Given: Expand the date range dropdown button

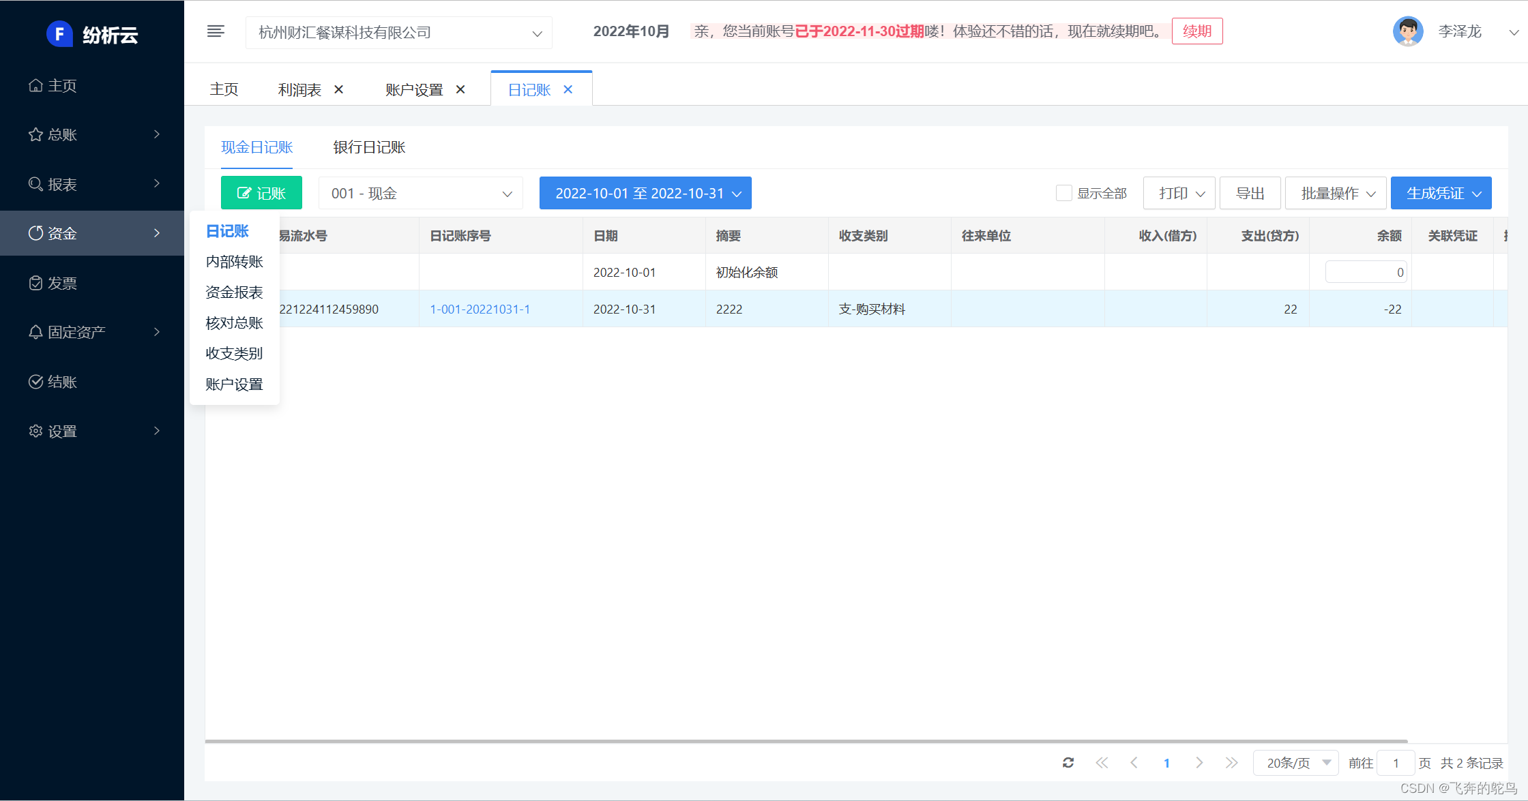Looking at the screenshot, I should pyautogui.click(x=645, y=194).
